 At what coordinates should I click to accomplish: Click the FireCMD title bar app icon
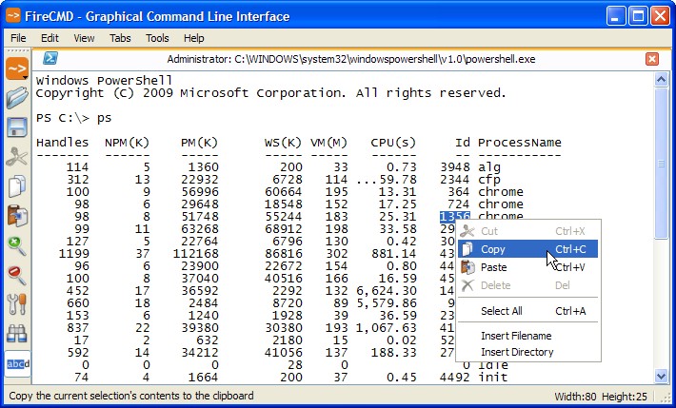click(13, 16)
